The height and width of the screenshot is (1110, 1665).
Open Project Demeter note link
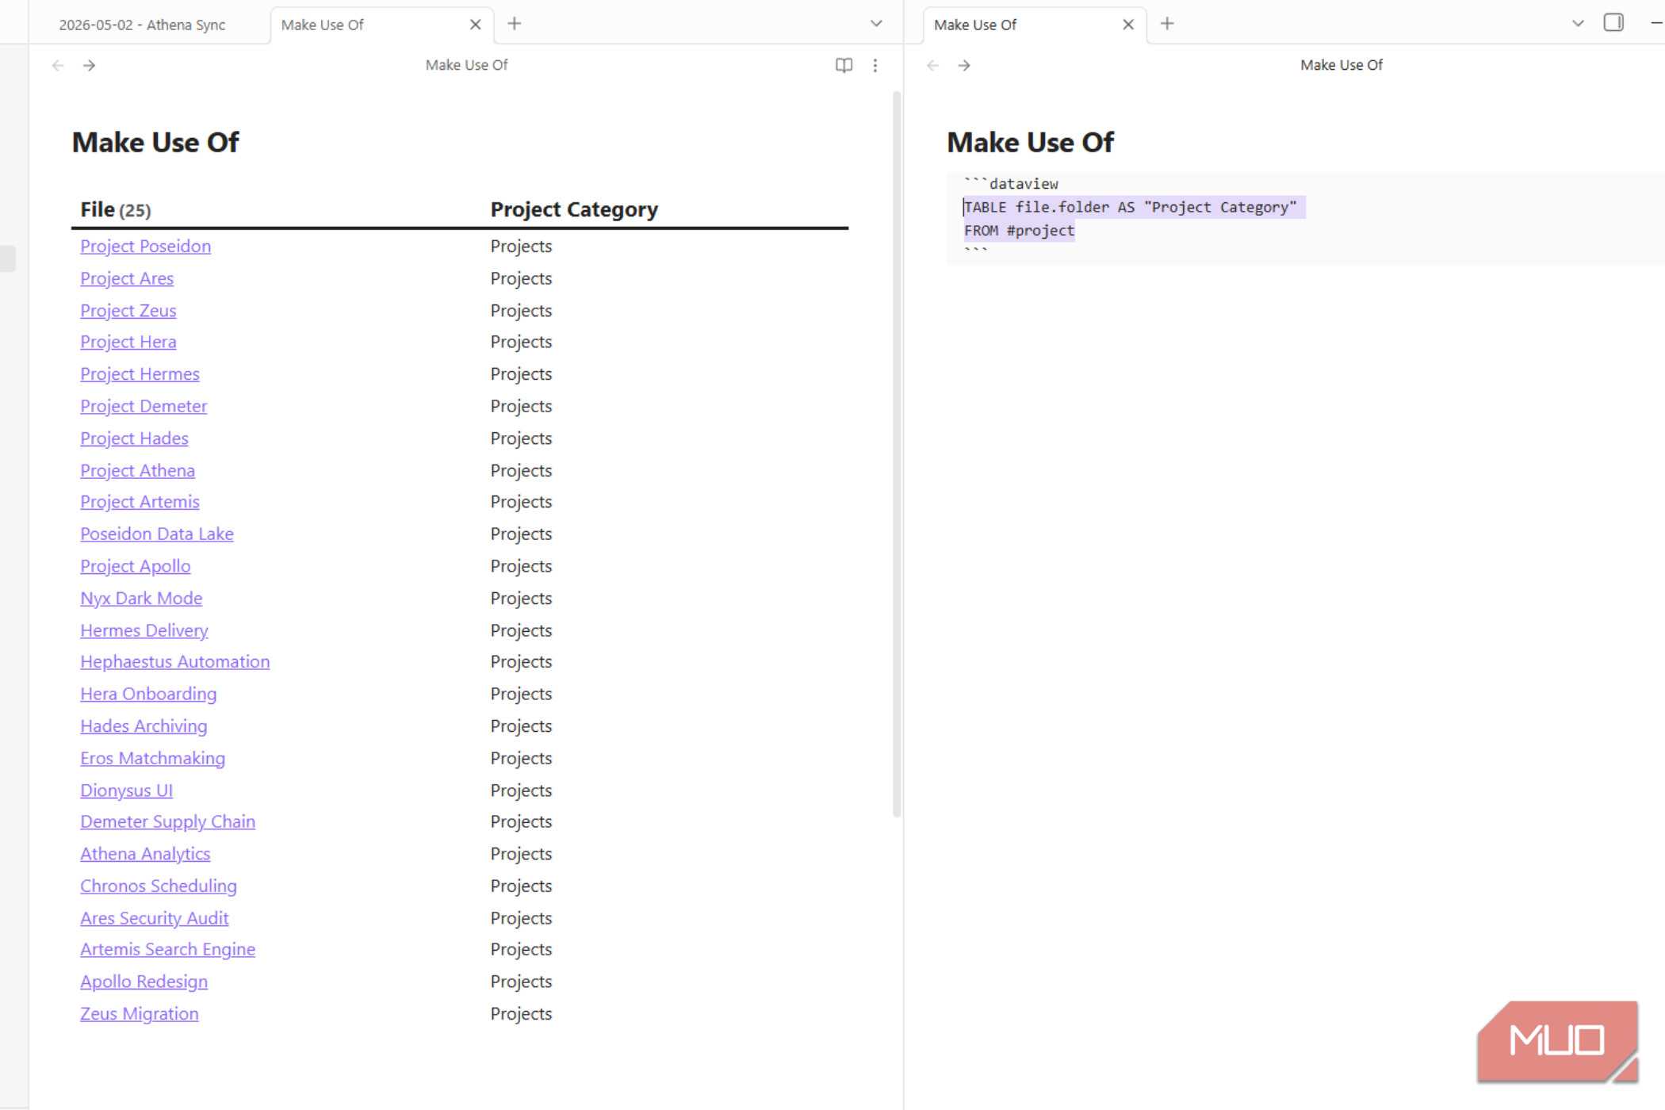[x=144, y=406]
